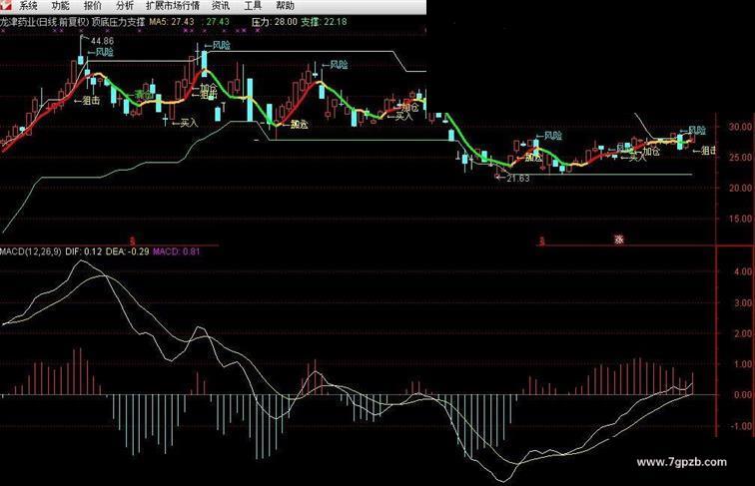Click the 21.63 low price label
Viewport: 755px width, 486px height.
(518, 179)
